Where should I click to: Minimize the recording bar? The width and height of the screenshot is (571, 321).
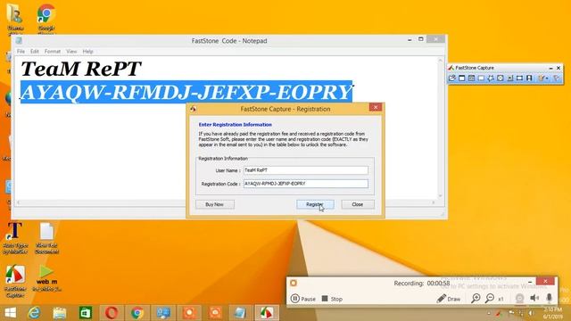coord(530,282)
